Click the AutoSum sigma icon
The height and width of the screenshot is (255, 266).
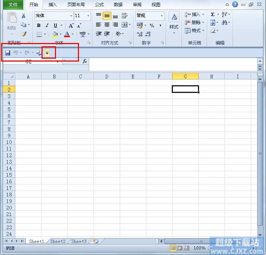[x=213, y=15]
